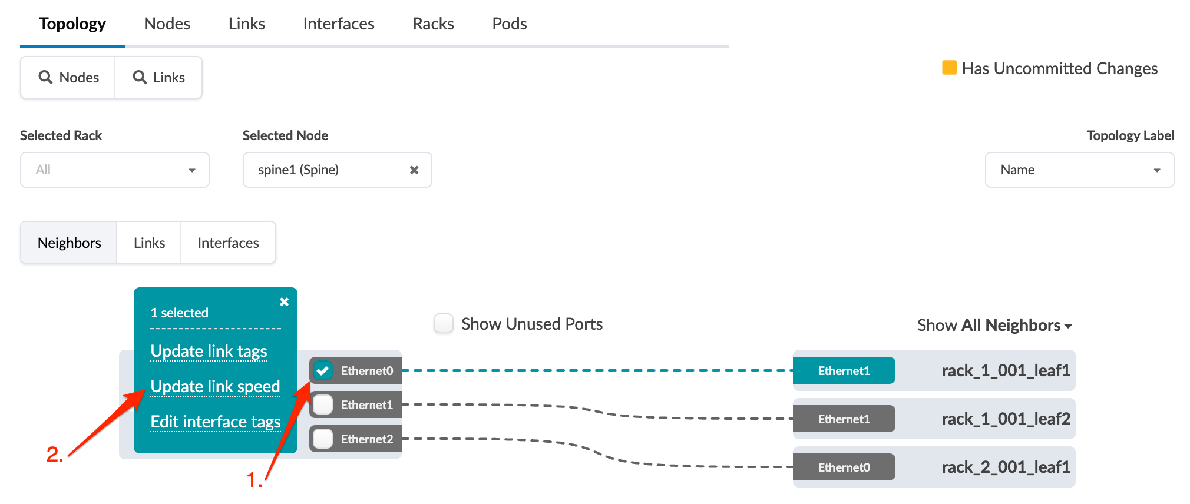Viewport: 1190px width, 504px height.
Task: Expand the Topology Label Name dropdown
Action: [1079, 170]
